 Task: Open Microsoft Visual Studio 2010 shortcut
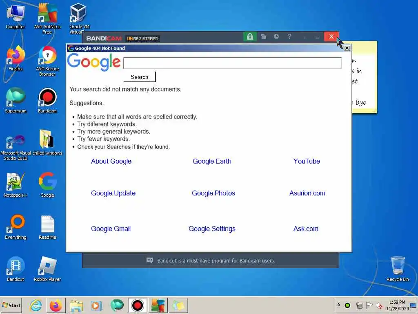[16, 147]
